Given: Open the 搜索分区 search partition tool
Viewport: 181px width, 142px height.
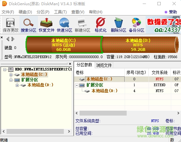Looking at the screenshot, I should [x=28, y=25].
